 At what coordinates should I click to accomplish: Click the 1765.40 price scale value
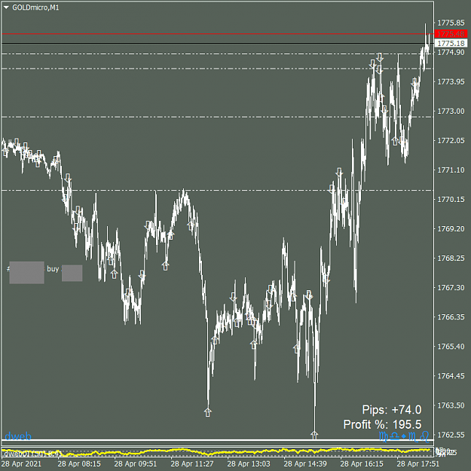tap(451, 347)
